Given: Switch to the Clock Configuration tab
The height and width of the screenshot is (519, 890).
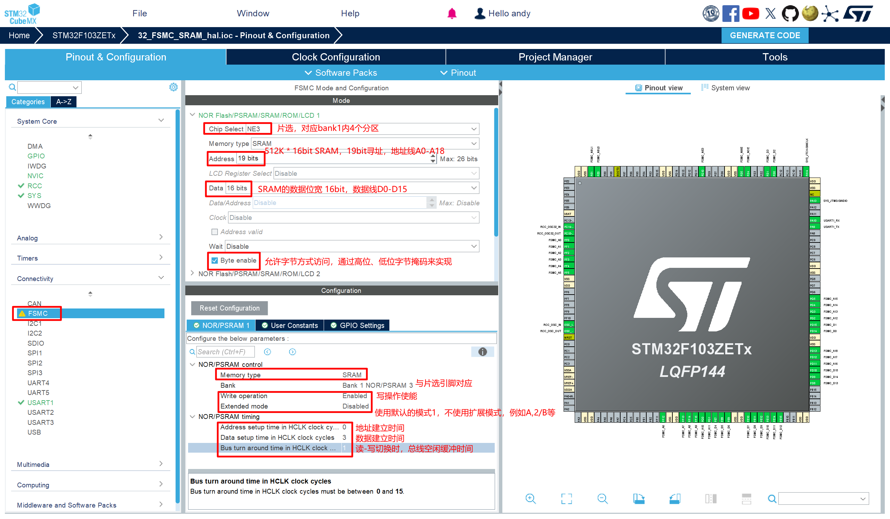Looking at the screenshot, I should pos(336,57).
